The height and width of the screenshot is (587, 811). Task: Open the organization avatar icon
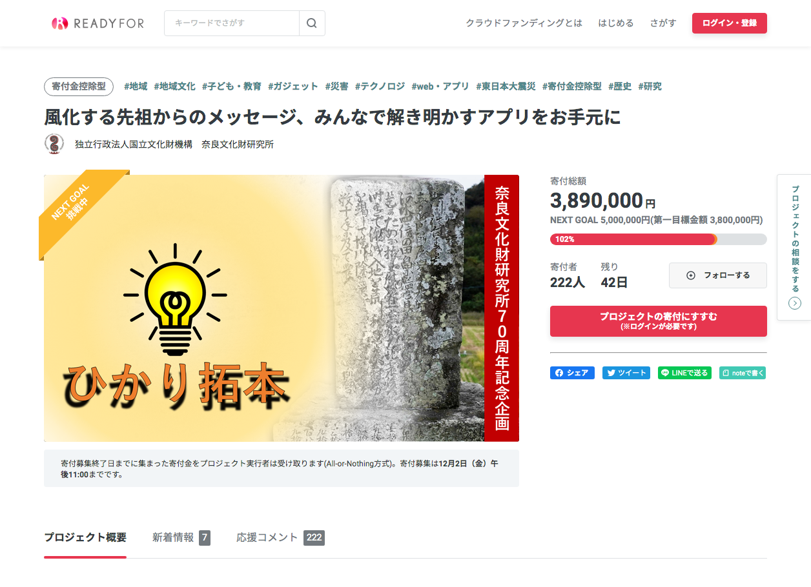click(54, 144)
